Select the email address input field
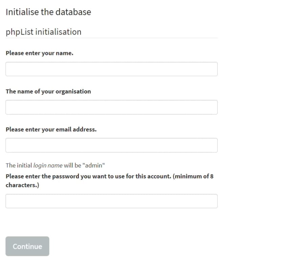290x260 pixels. (x=112, y=145)
